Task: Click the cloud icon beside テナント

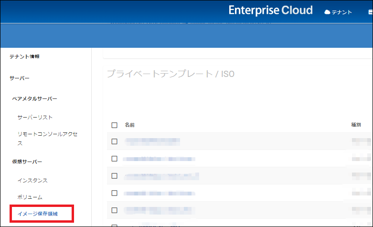Action: [x=327, y=12]
